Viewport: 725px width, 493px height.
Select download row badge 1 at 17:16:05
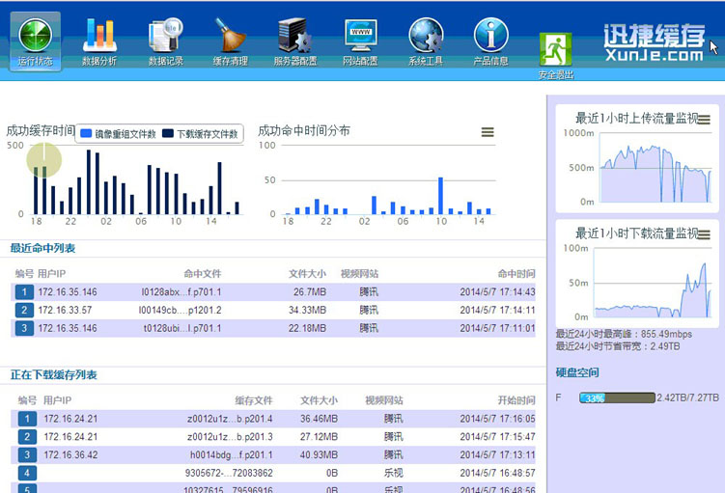27,419
